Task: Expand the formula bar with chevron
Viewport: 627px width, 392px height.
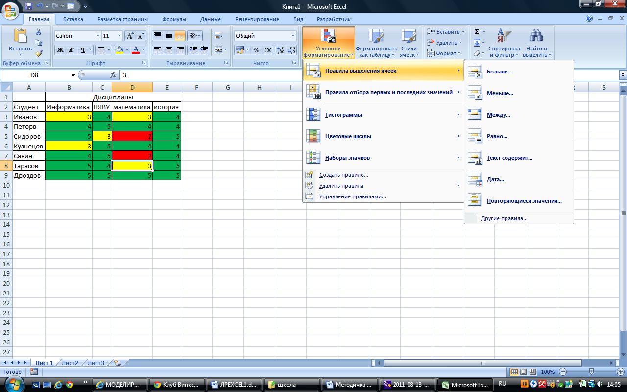Action: (x=623, y=75)
